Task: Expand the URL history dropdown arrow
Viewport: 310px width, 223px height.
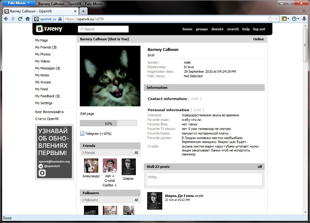Action: pyautogui.click(x=276, y=19)
